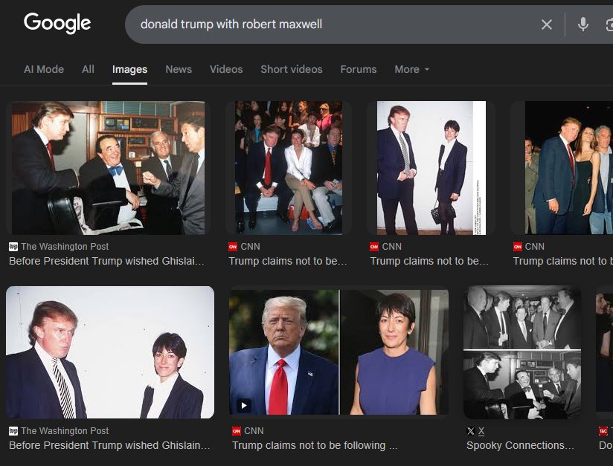Open 'Trump claims not to be following …' title
The image size is (613, 466).
point(315,445)
